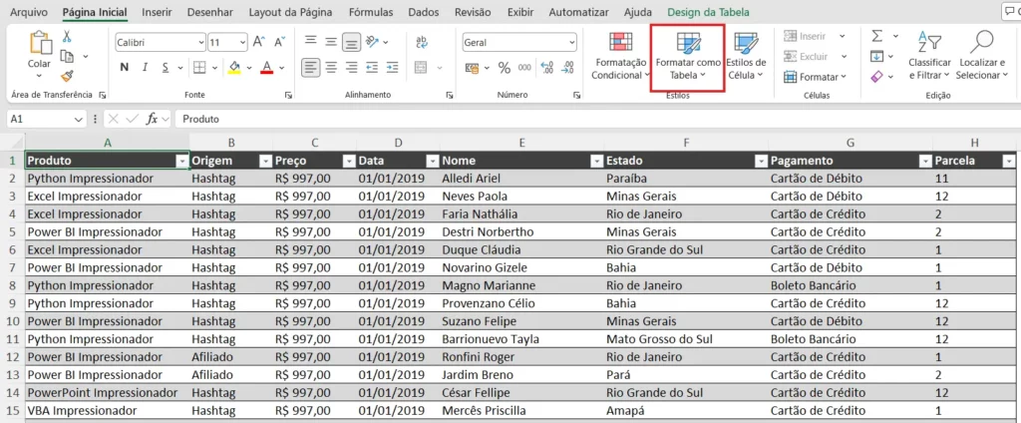This screenshot has height=423, width=1021.
Task: Click the middle vertical align icon
Action: pyautogui.click(x=331, y=42)
